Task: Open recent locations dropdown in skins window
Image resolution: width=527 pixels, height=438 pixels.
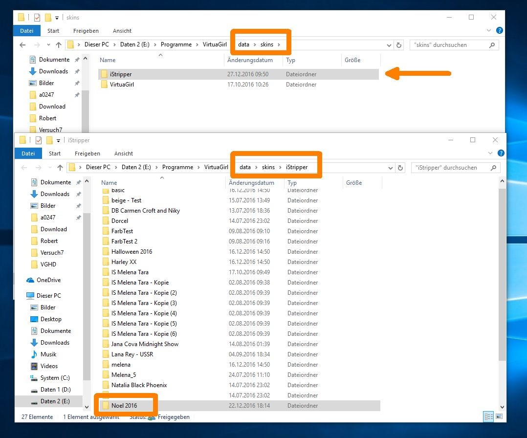Action: [48, 44]
